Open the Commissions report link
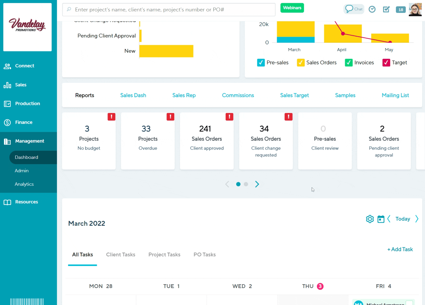This screenshot has width=425, height=305. coord(238,95)
